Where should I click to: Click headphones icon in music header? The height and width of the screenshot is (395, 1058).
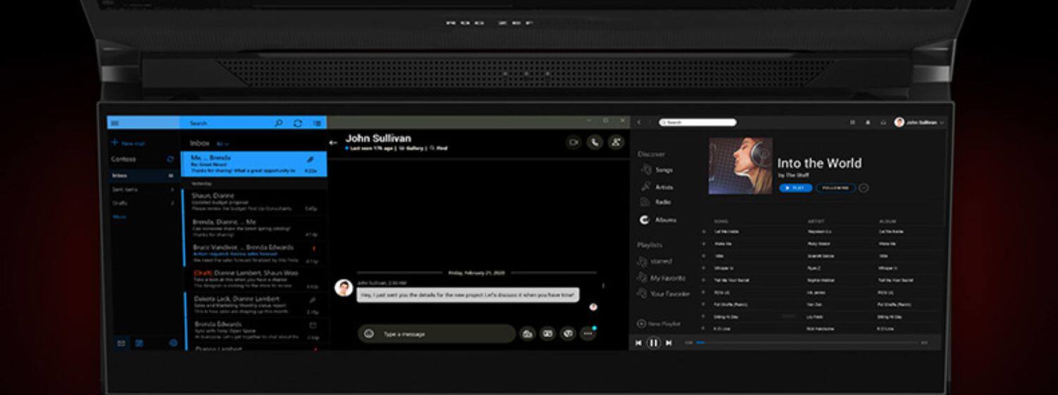tap(883, 123)
